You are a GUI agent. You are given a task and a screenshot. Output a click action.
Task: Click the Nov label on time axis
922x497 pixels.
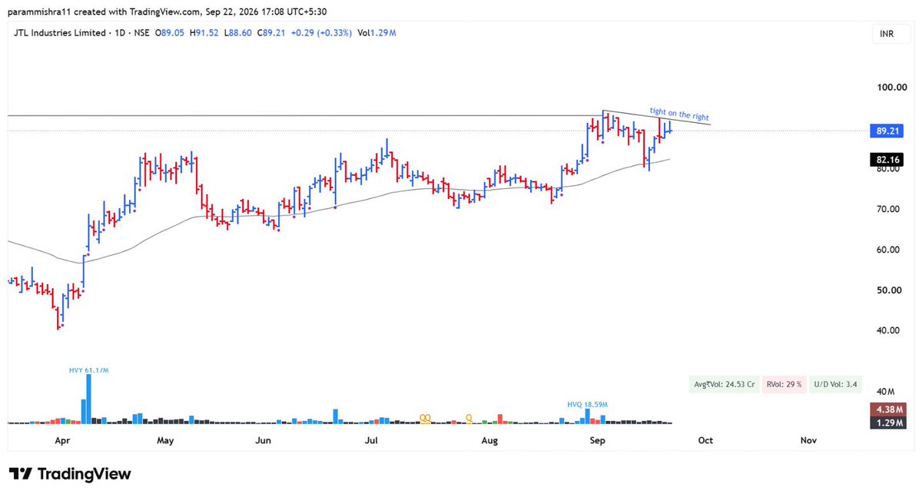(808, 441)
